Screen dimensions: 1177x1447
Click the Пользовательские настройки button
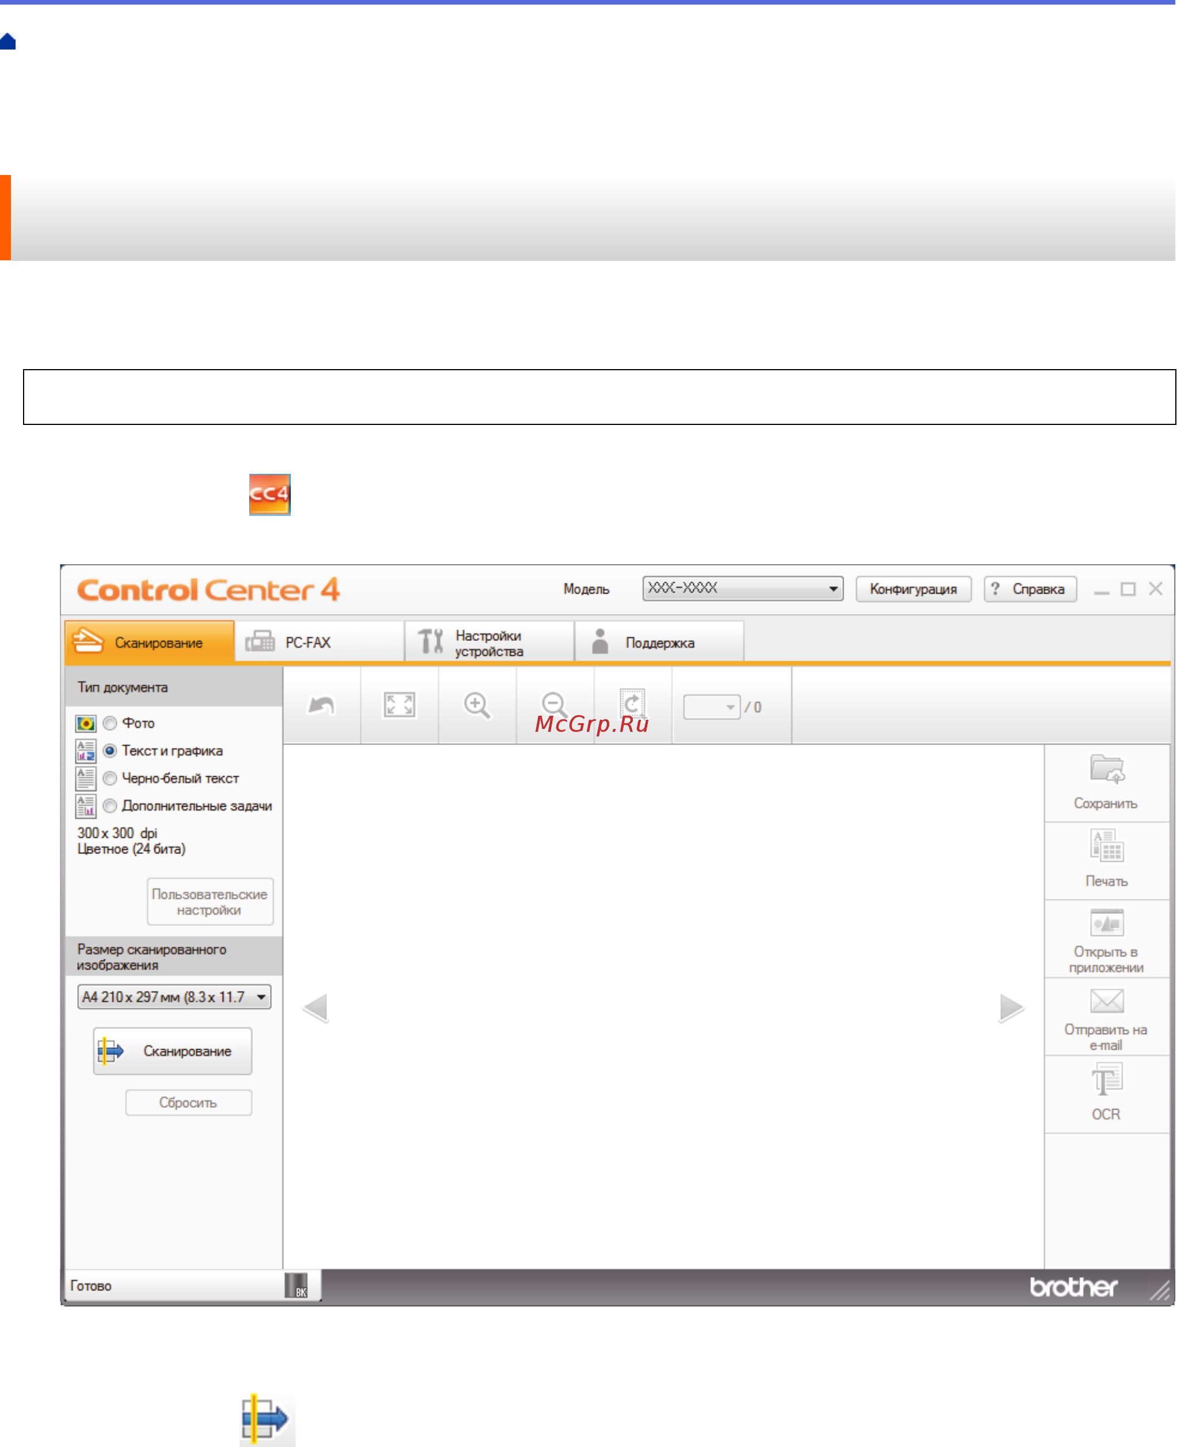[x=210, y=902]
